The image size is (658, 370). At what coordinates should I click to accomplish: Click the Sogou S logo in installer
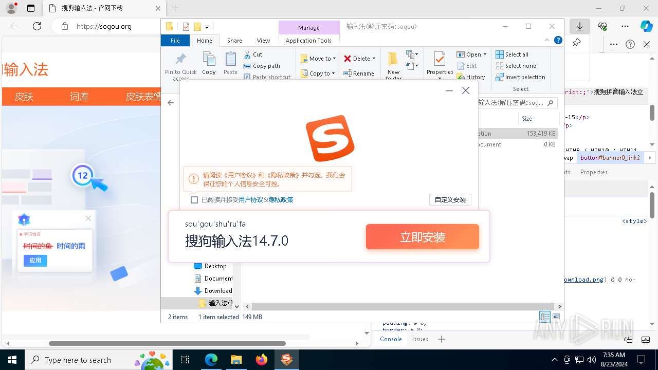pos(330,138)
